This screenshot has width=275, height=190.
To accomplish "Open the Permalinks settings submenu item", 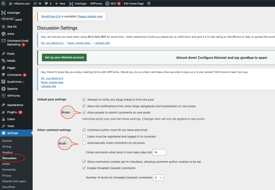I will point(9,170).
